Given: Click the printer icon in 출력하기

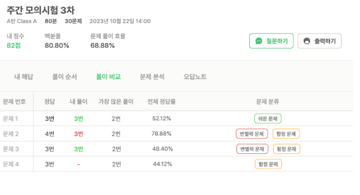Looking at the screenshot, I should (x=307, y=41).
